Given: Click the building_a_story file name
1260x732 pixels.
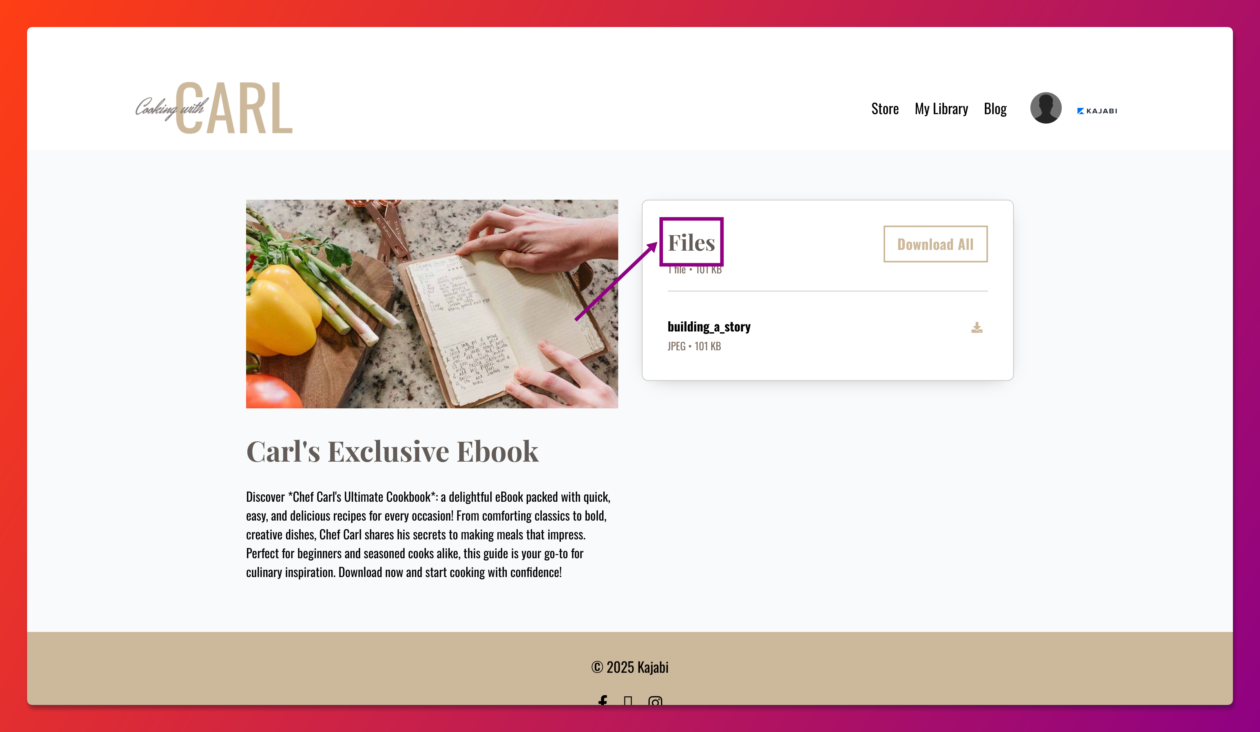Looking at the screenshot, I should click(709, 327).
